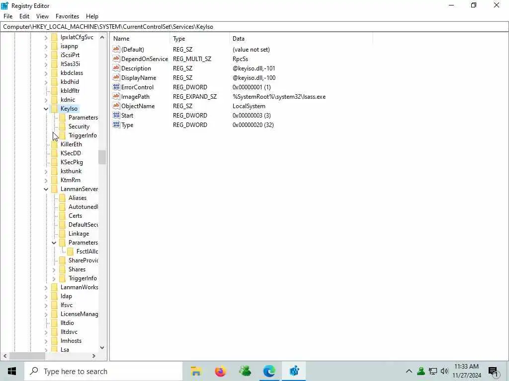The width and height of the screenshot is (509, 381).
Task: Select the Lsa key
Action: click(65, 350)
